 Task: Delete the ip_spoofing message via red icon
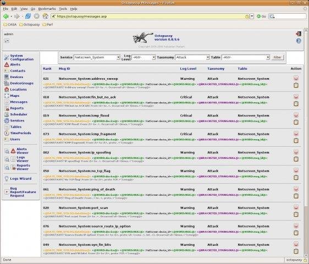pos(296,152)
